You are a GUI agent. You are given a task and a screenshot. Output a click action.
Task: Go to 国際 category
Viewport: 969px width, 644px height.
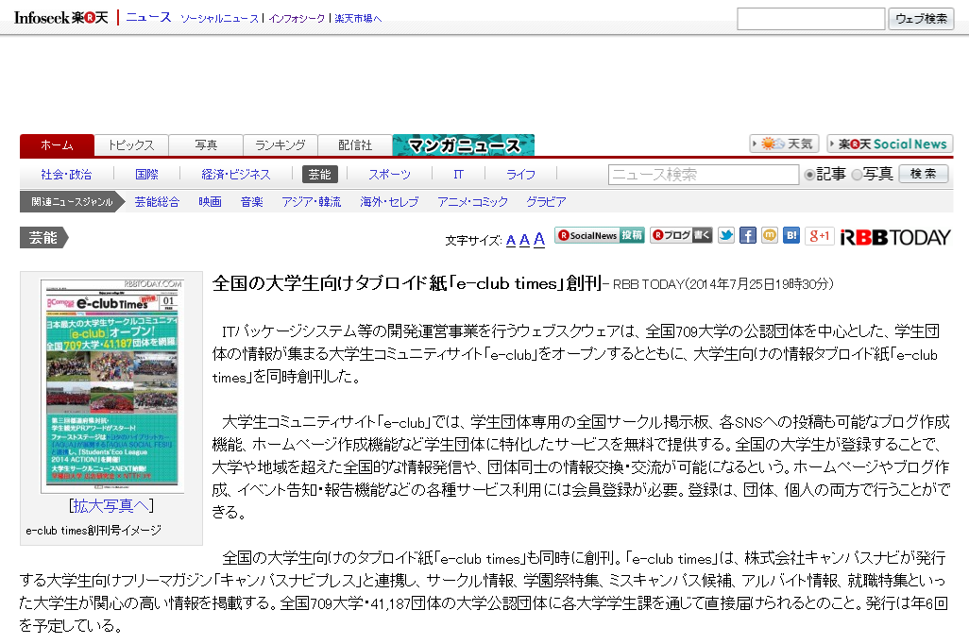coord(146,175)
